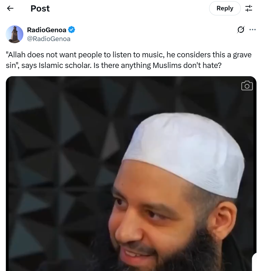Click the tower avatar image

tap(14, 34)
